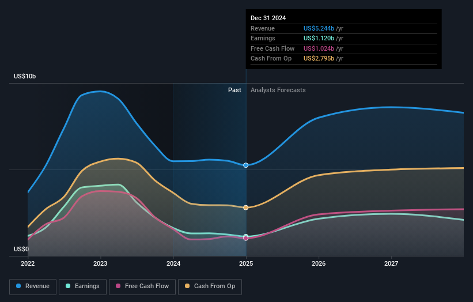Select the Revenue data point at 2025
The width and height of the screenshot is (473, 302).
[x=246, y=165]
